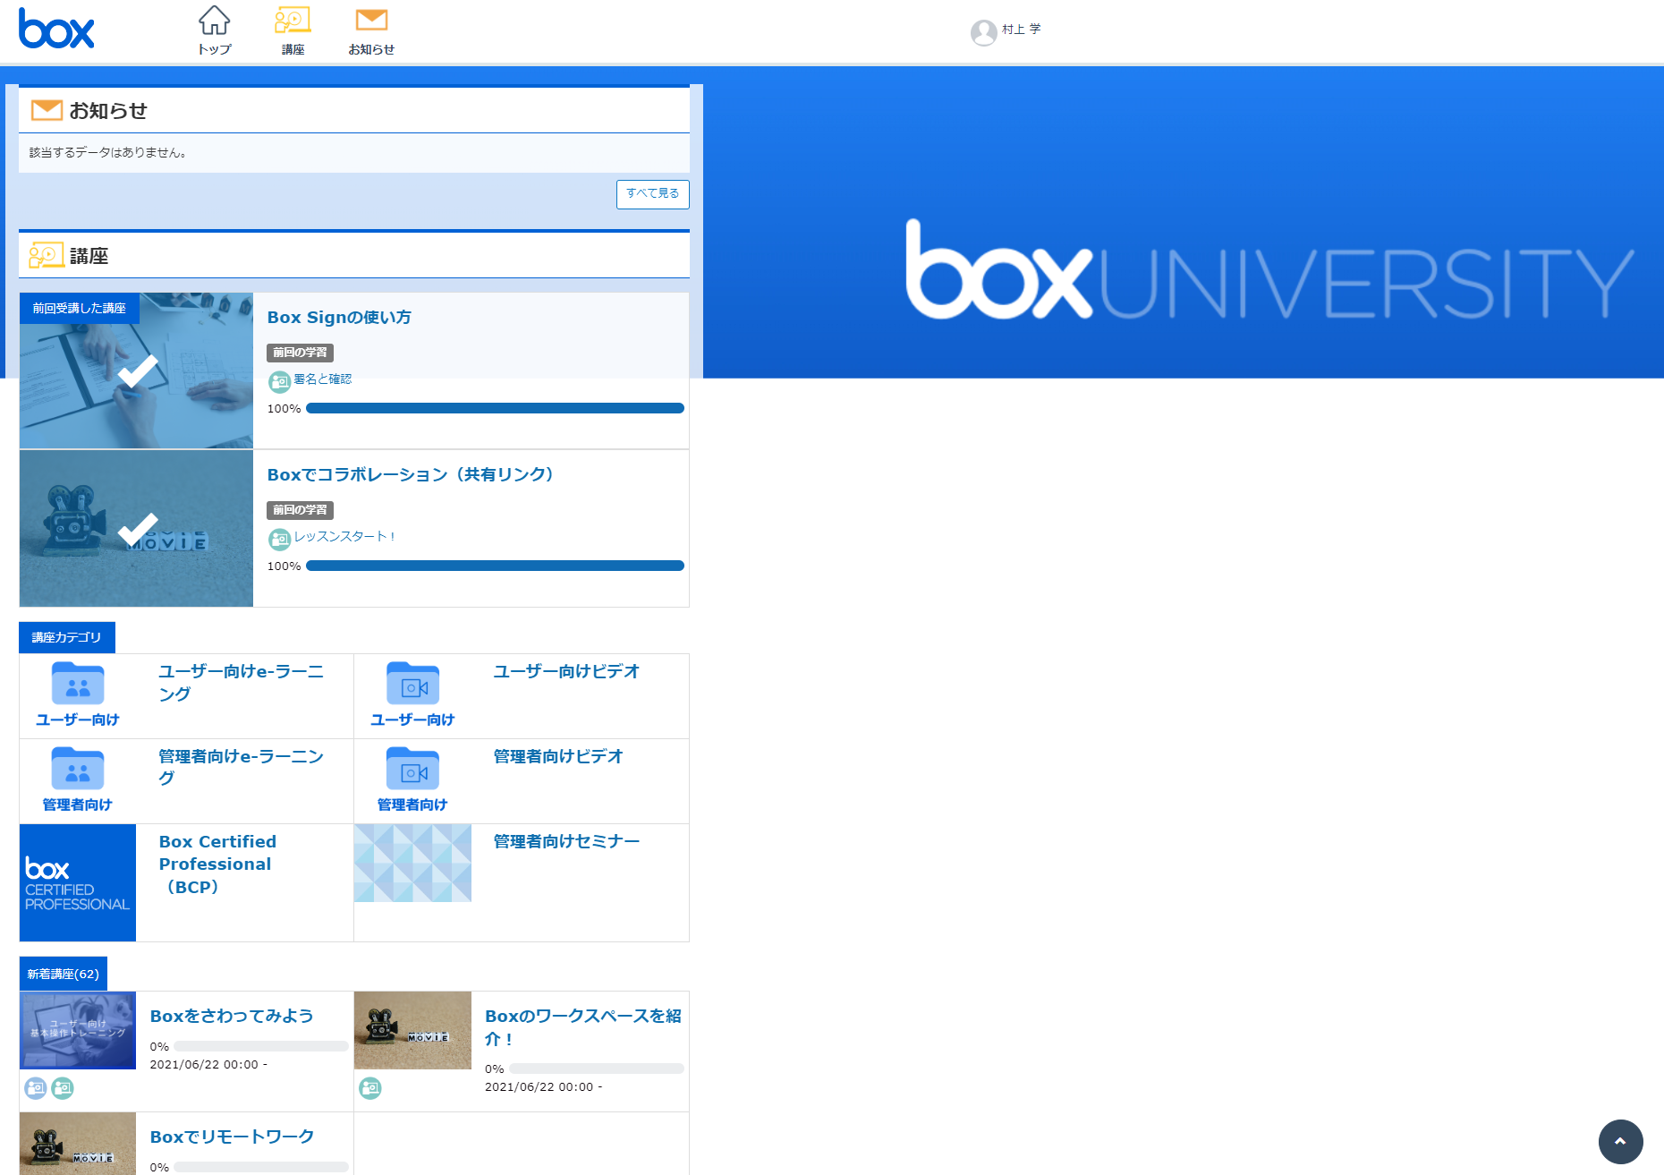The height and width of the screenshot is (1175, 1664).
Task: Open Boxのワークスペースを紹介！ course title
Action: 583,1027
